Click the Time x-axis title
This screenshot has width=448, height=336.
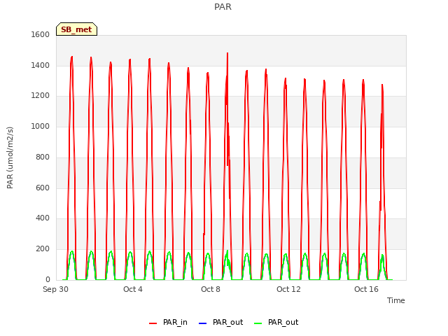(395, 300)
